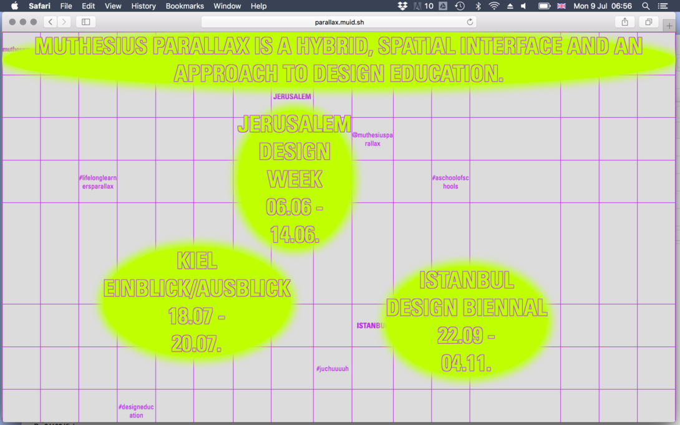Click the date and time Mon 9 Jul 06:56

pos(603,6)
